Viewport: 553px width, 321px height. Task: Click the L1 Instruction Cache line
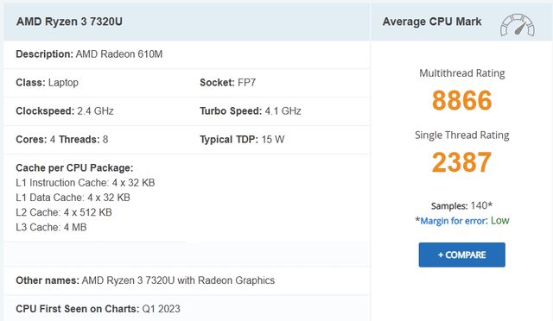tap(86, 183)
